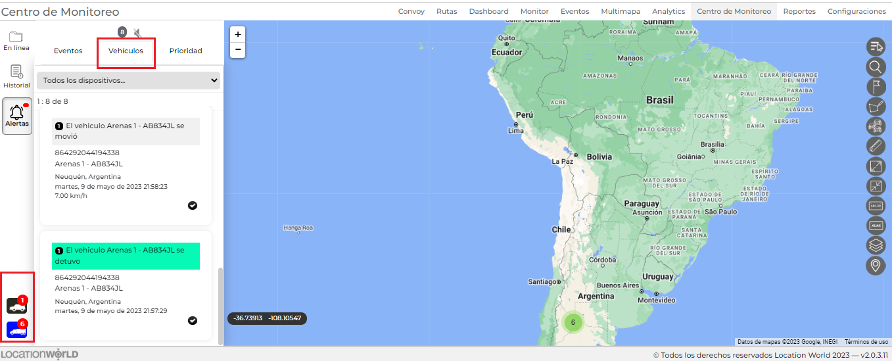Open the Analytics menu item
892x361 pixels.
(x=669, y=11)
